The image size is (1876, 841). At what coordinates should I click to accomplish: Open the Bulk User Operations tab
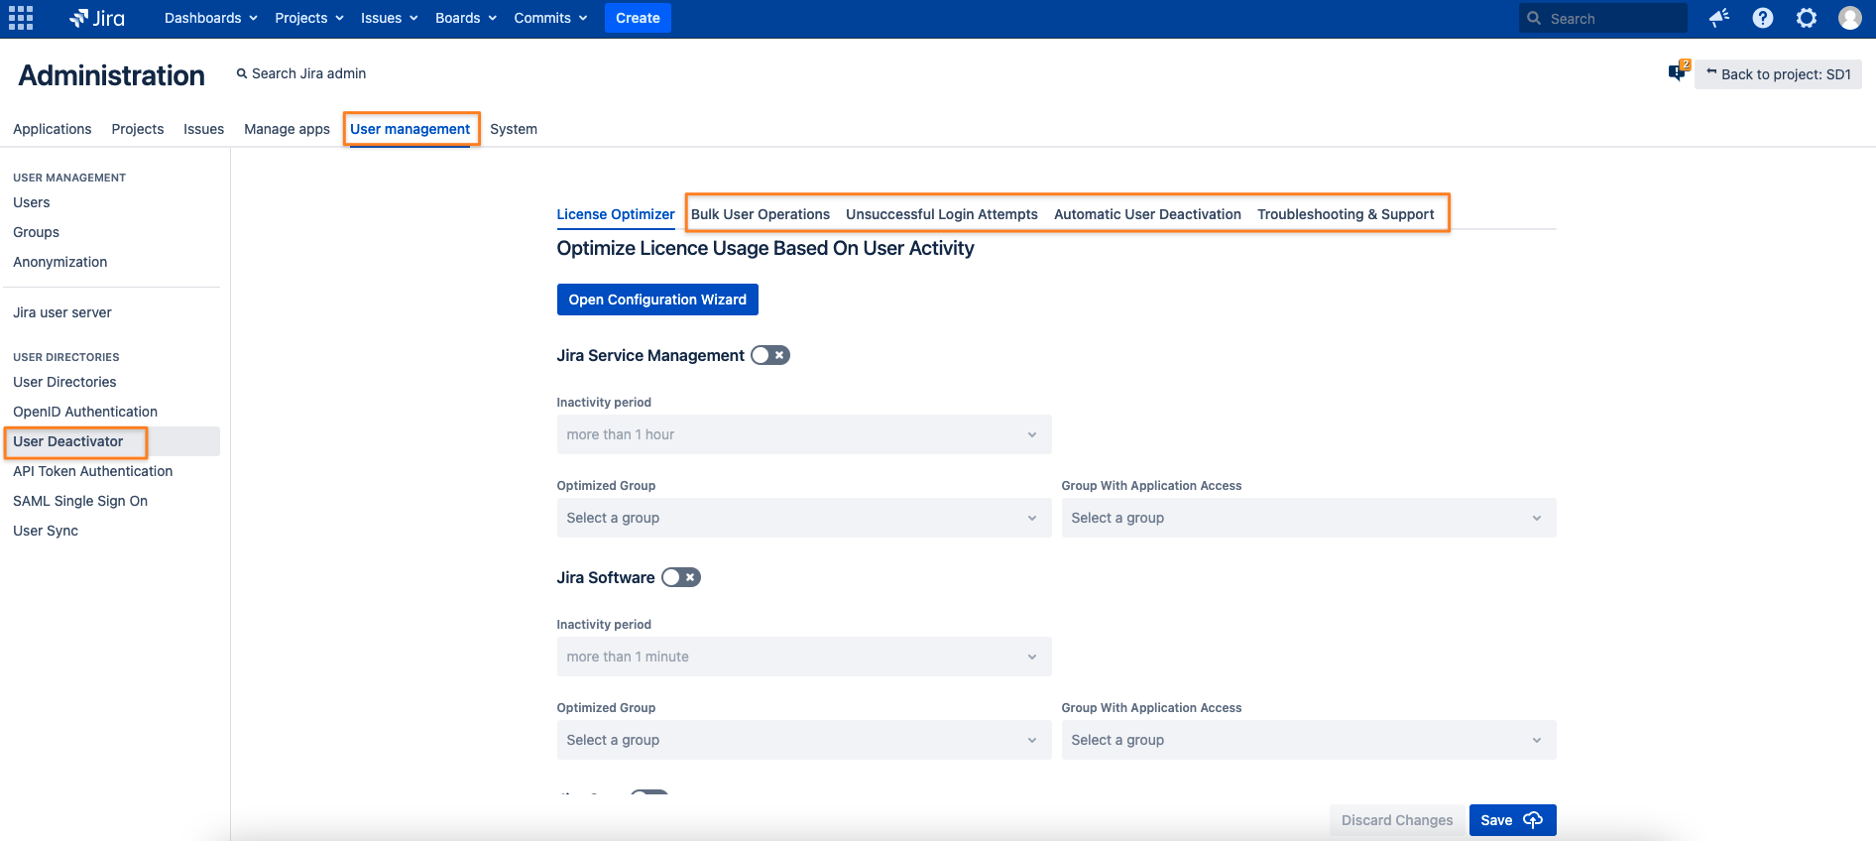(x=761, y=214)
